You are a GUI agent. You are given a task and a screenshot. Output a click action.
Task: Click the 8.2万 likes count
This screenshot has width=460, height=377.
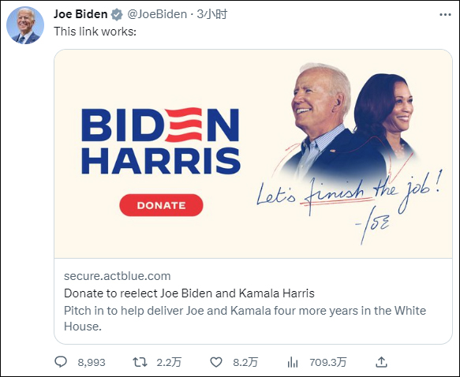[x=245, y=363]
